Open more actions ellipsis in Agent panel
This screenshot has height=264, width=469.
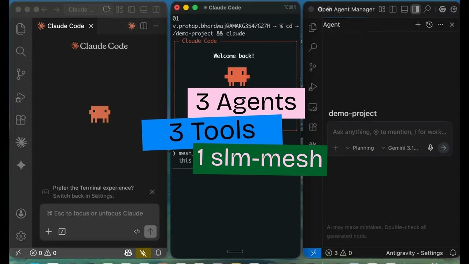pyautogui.click(x=441, y=25)
